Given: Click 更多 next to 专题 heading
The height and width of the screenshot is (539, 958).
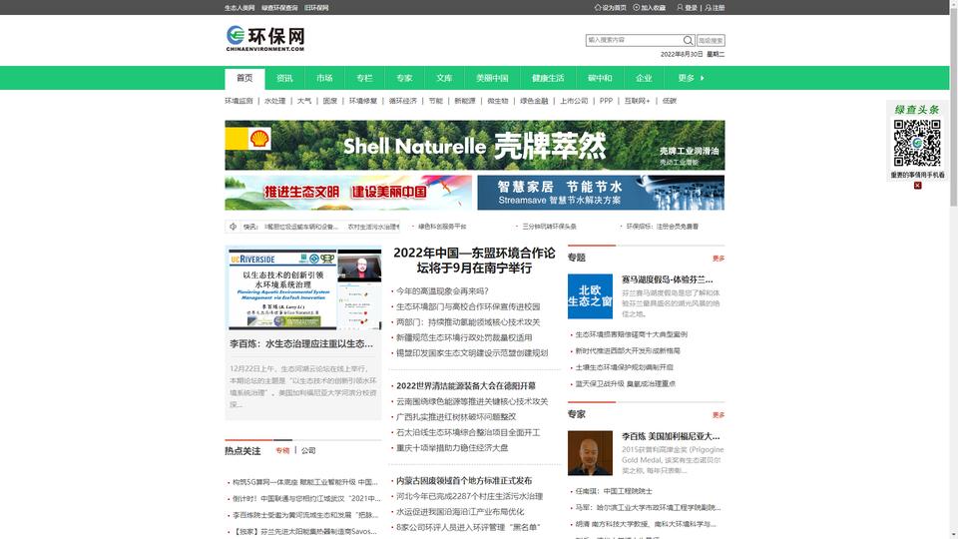Looking at the screenshot, I should click(718, 259).
